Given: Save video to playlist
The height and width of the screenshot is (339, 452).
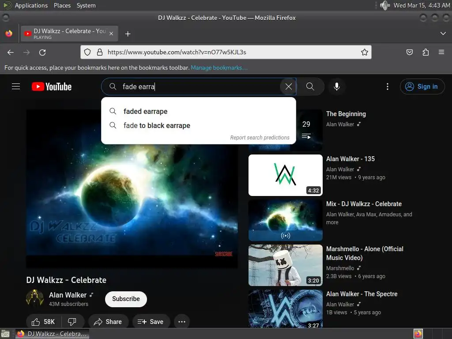Looking at the screenshot, I should click(151, 322).
